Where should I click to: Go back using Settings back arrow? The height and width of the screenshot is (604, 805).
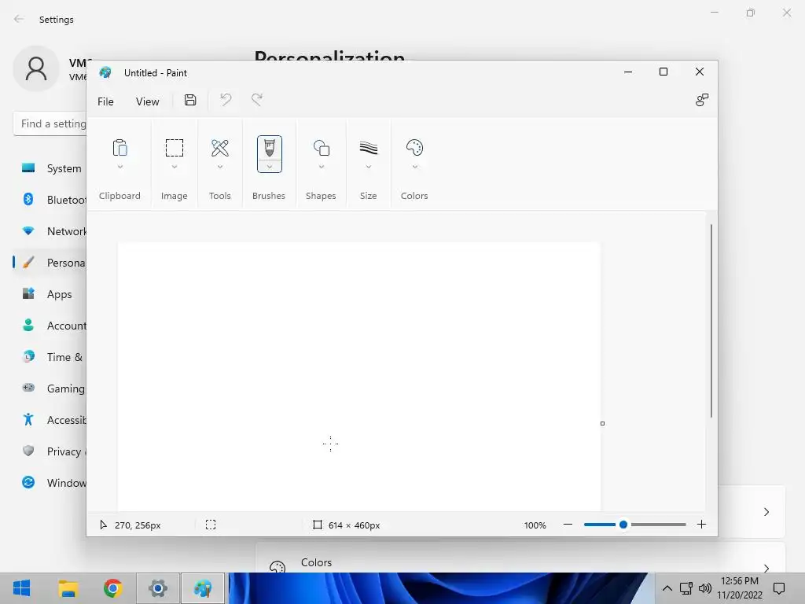click(x=19, y=19)
